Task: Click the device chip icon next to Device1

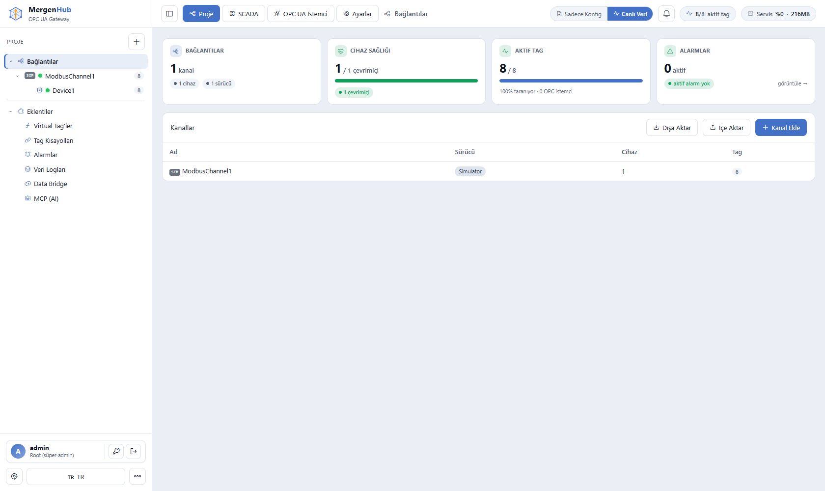Action: (x=39, y=90)
